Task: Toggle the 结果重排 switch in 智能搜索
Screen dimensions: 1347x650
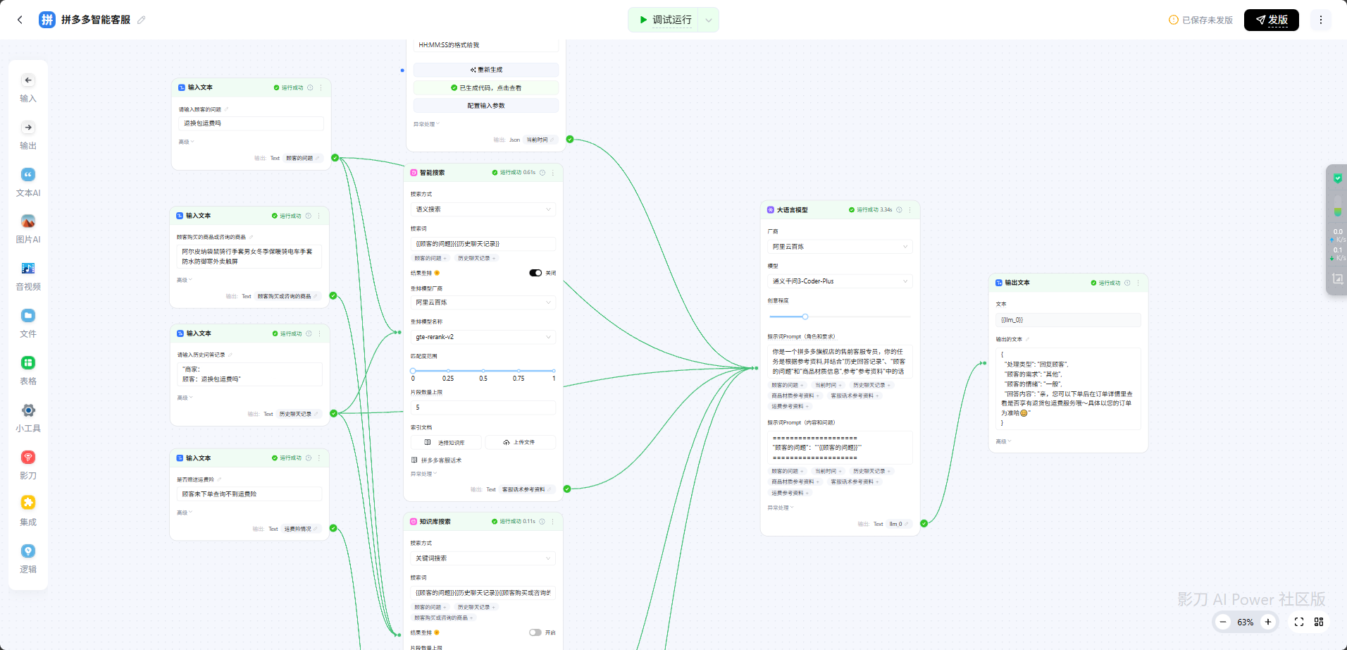Action: [x=535, y=273]
